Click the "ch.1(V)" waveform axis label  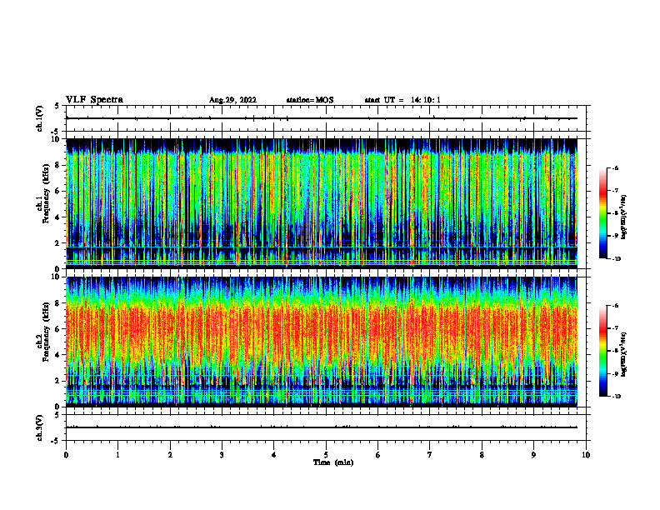coord(40,118)
